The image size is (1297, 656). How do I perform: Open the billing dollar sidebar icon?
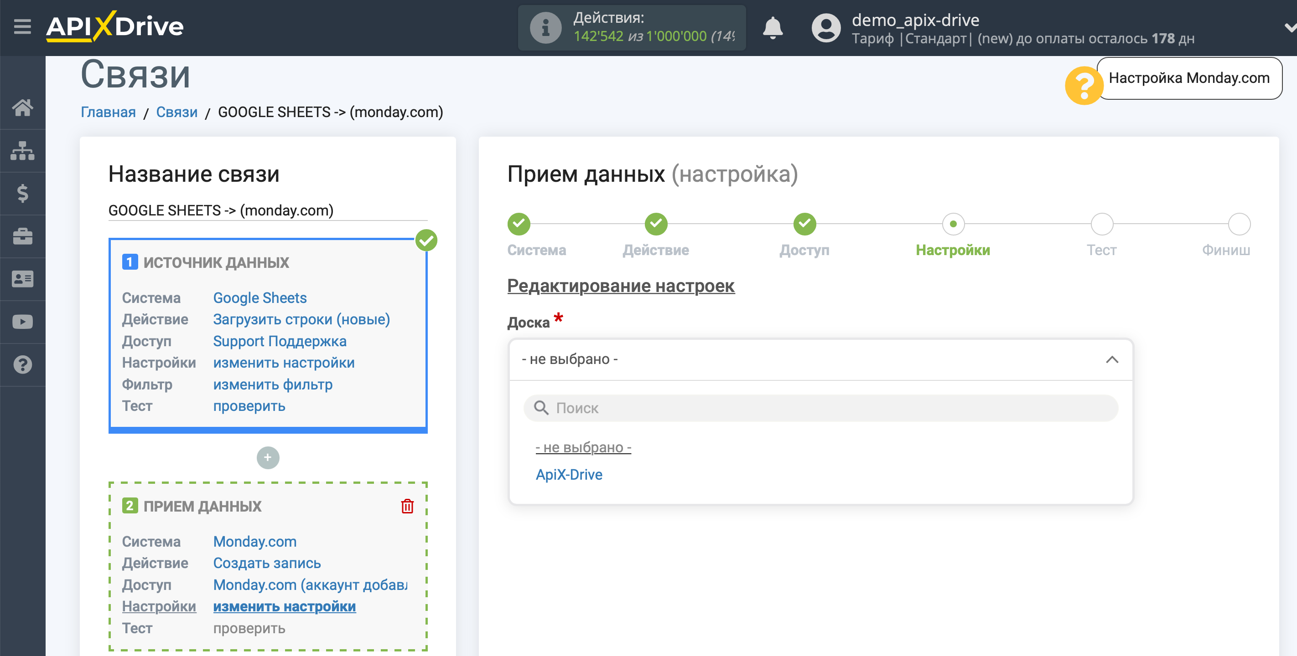coord(23,193)
